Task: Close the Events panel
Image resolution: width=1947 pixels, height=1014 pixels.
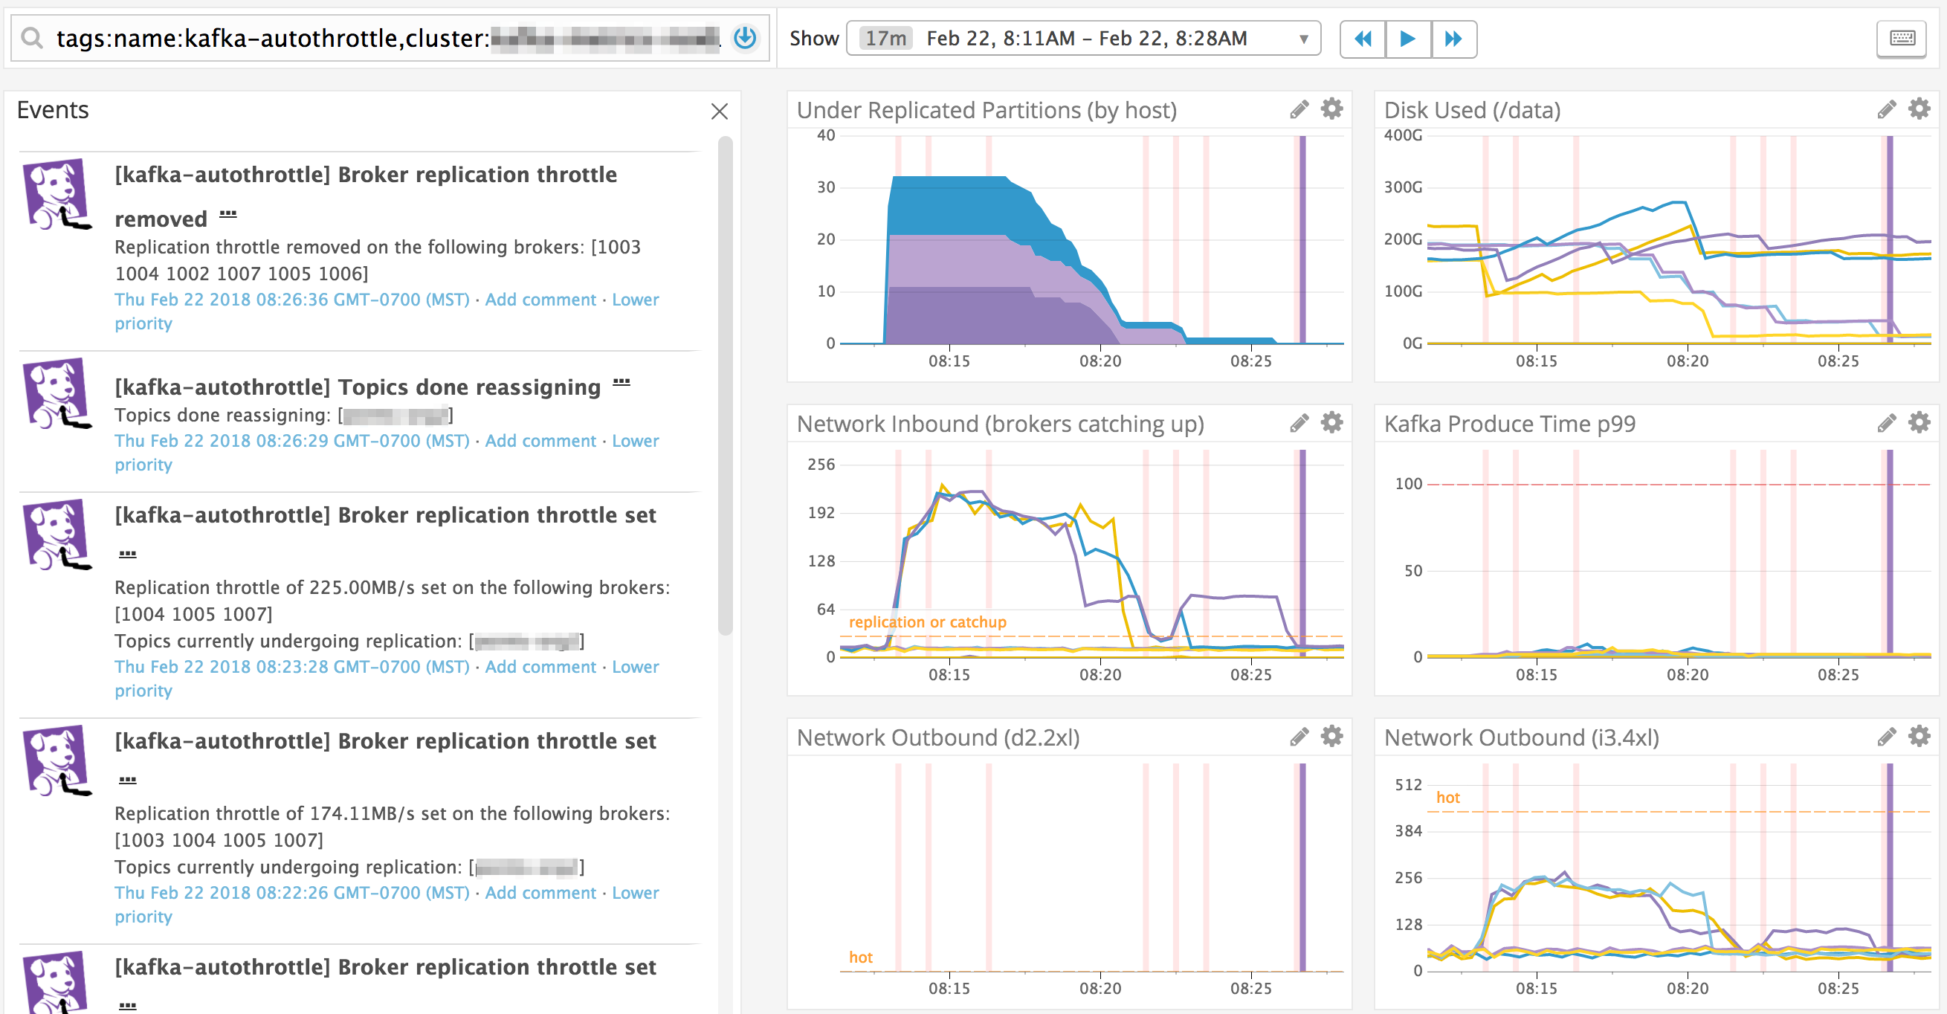Action: [719, 112]
